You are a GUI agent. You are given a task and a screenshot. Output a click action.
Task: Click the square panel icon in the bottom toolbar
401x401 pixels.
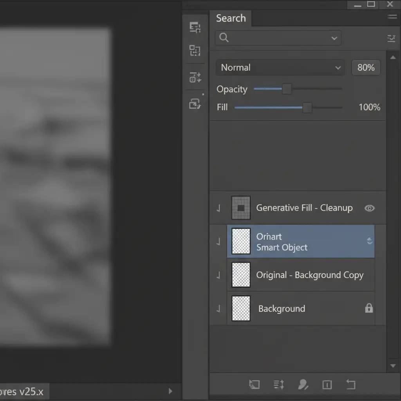point(327,385)
